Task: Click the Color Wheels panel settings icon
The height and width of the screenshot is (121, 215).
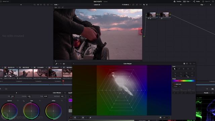Action: [x=65, y=93]
